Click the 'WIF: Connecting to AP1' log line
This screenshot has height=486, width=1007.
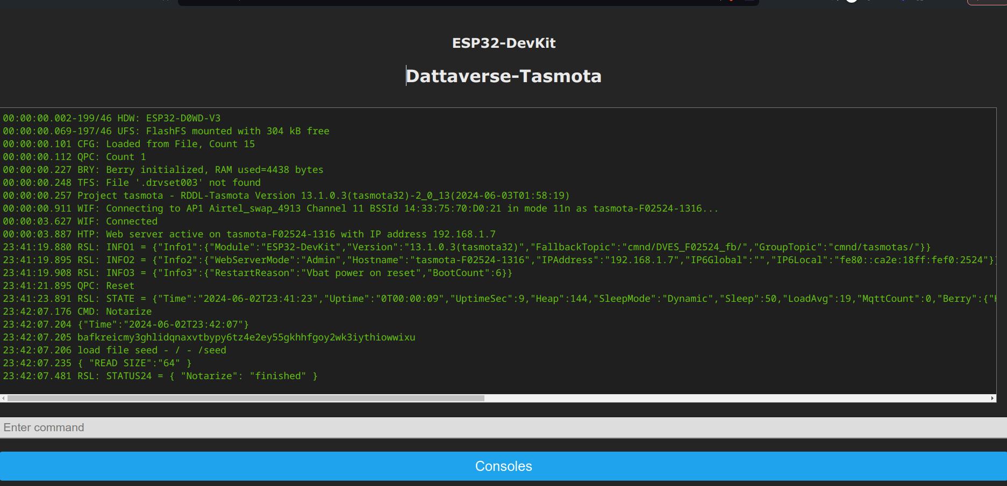tap(361, 208)
